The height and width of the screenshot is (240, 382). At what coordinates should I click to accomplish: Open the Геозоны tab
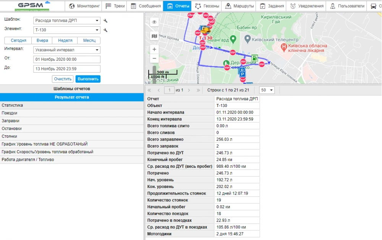click(207, 6)
